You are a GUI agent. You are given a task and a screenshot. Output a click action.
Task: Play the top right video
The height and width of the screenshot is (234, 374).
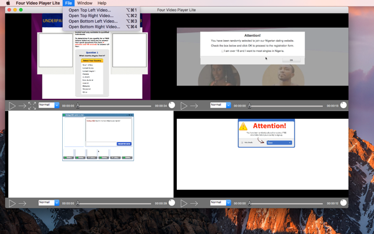[x=184, y=105]
